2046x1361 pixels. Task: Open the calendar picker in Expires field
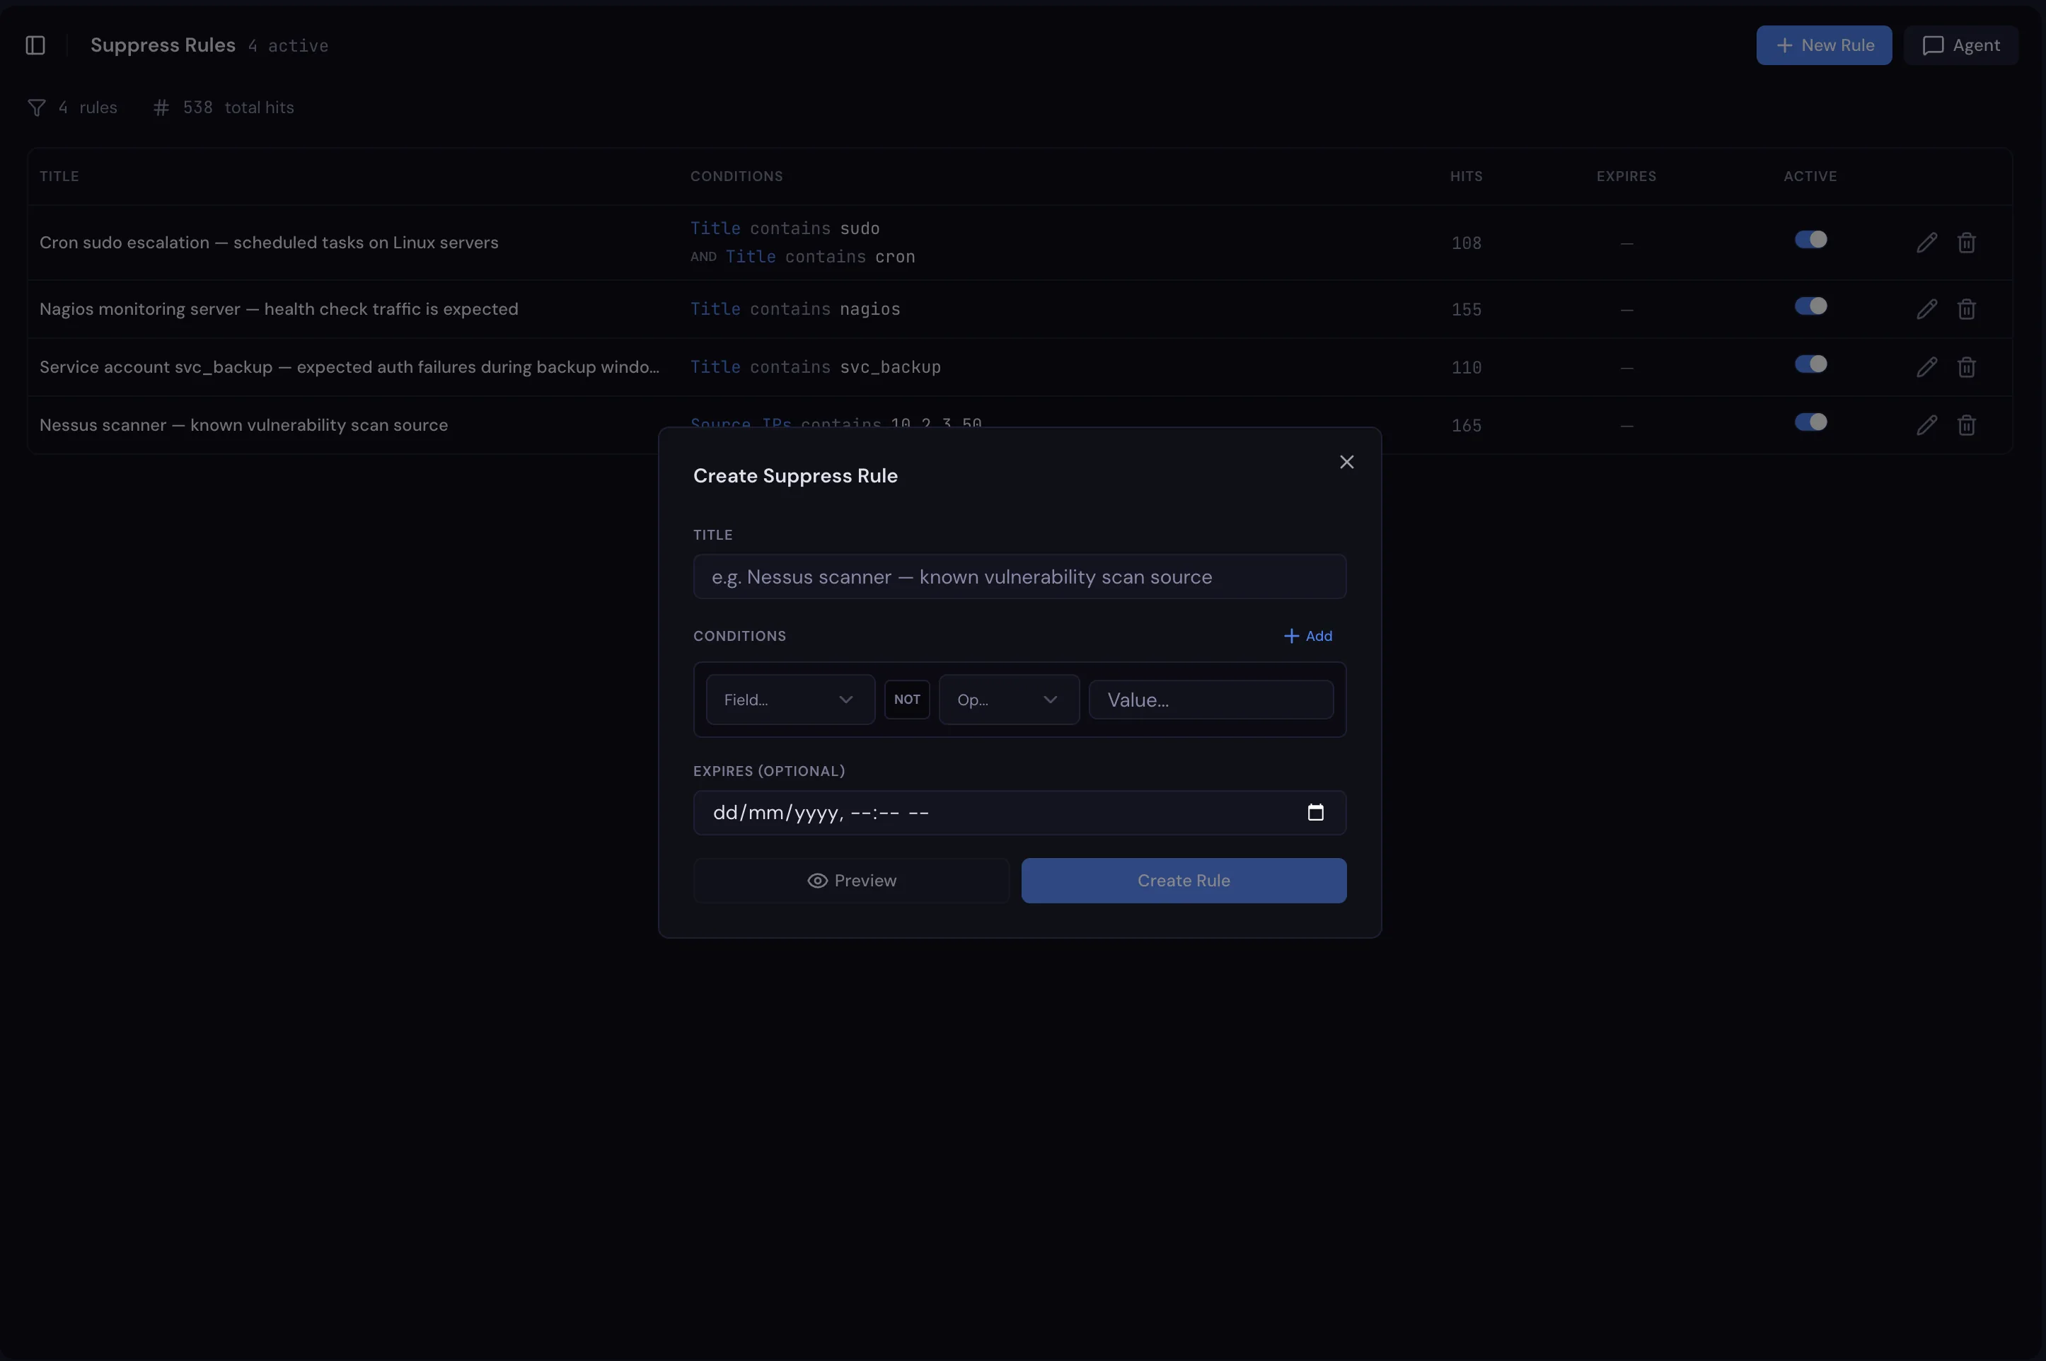pos(1315,813)
